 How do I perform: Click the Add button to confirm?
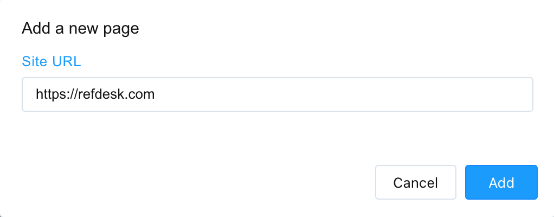501,182
